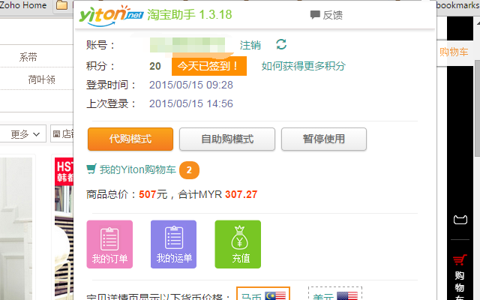Open the 充值 recharge tile
Image resolution: width=480 pixels, height=300 pixels.
click(x=238, y=244)
